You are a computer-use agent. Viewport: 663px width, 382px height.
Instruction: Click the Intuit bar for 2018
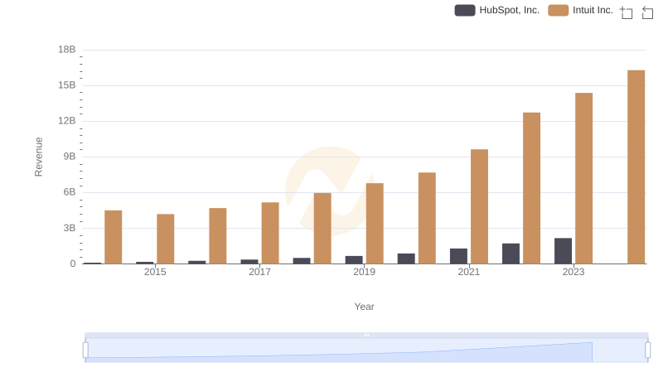tap(322, 228)
